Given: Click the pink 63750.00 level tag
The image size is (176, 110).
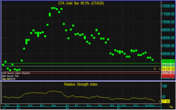Looking at the screenshot, I should (168, 73).
